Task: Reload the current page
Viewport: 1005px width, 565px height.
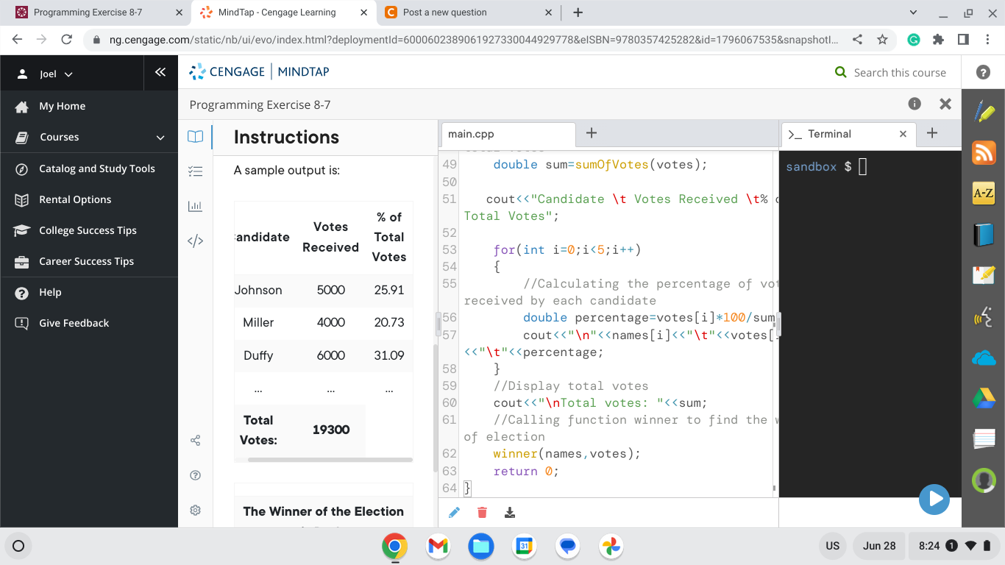Action: point(66,40)
